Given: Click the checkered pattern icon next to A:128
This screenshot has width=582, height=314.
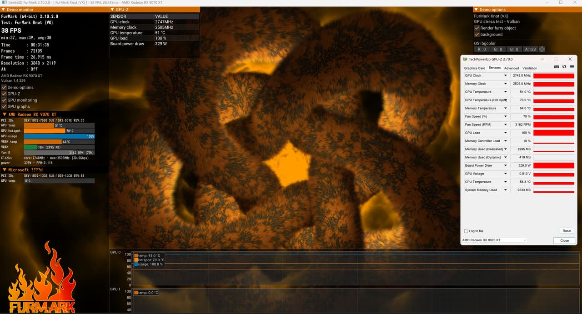Looking at the screenshot, I should tap(542, 49).
